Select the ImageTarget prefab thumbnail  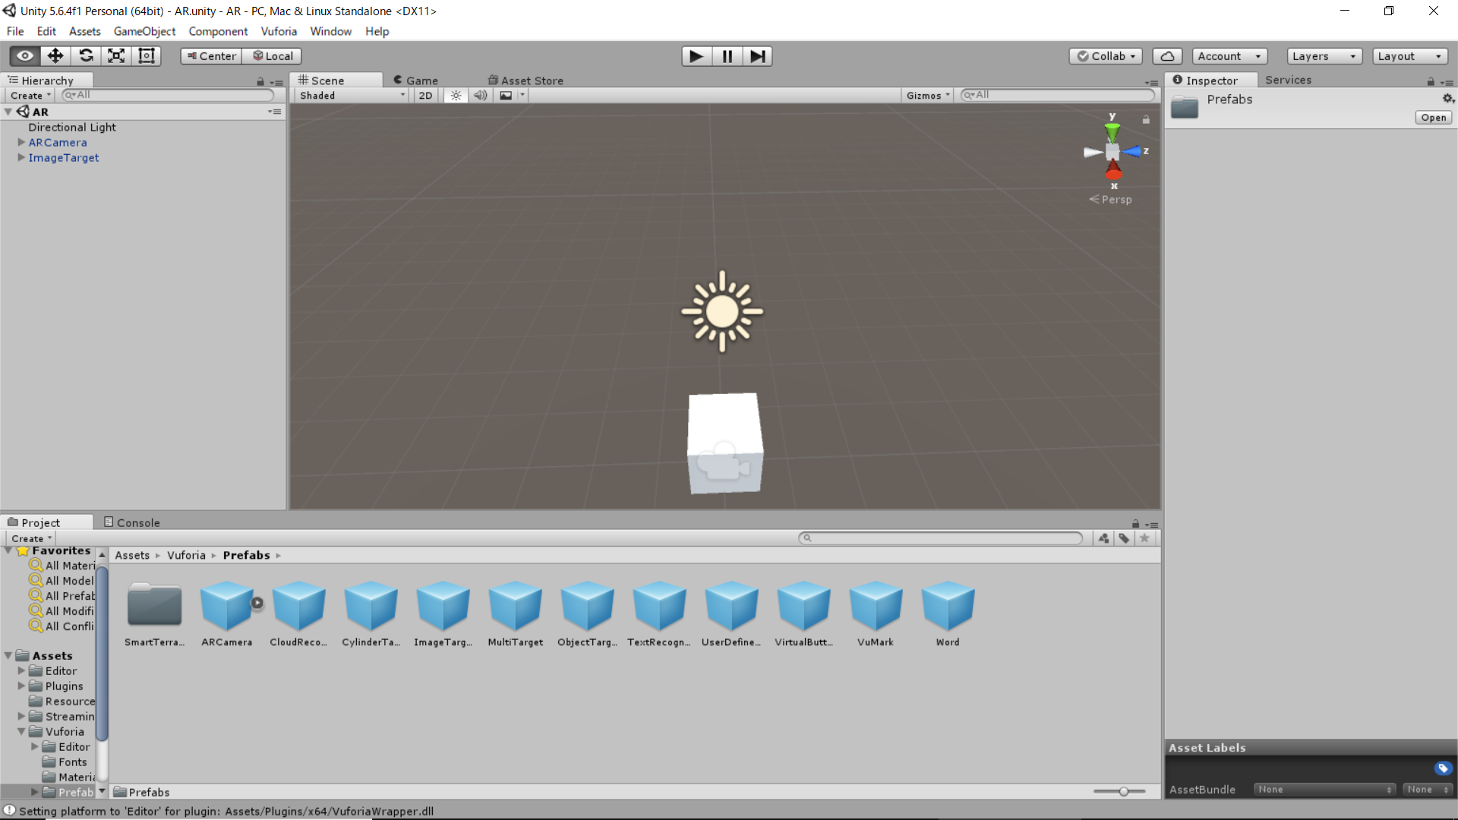click(443, 606)
